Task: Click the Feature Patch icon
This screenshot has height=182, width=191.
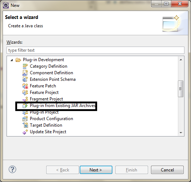Action: coord(25,86)
